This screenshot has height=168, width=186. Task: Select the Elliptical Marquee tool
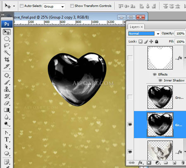(x=7, y=39)
